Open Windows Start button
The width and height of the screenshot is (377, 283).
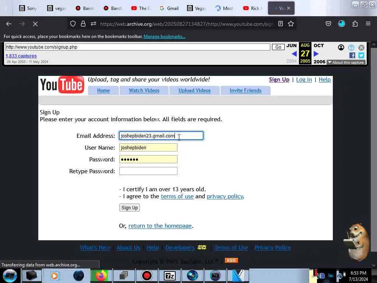tap(10, 276)
